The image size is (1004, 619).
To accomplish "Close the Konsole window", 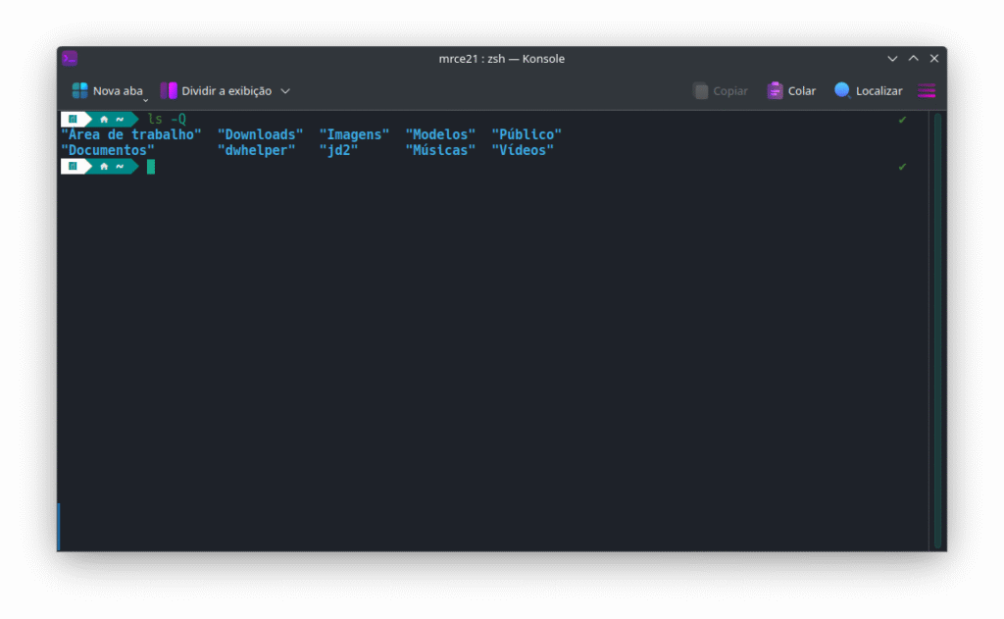I will [x=933, y=59].
